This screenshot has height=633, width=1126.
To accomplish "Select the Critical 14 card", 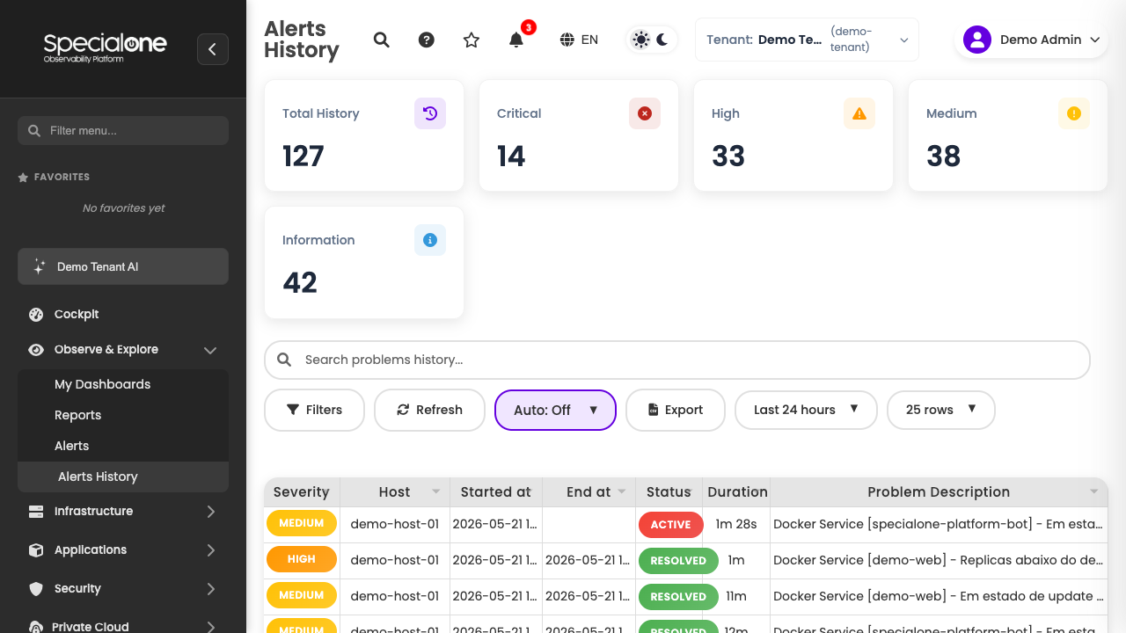I will tap(579, 135).
